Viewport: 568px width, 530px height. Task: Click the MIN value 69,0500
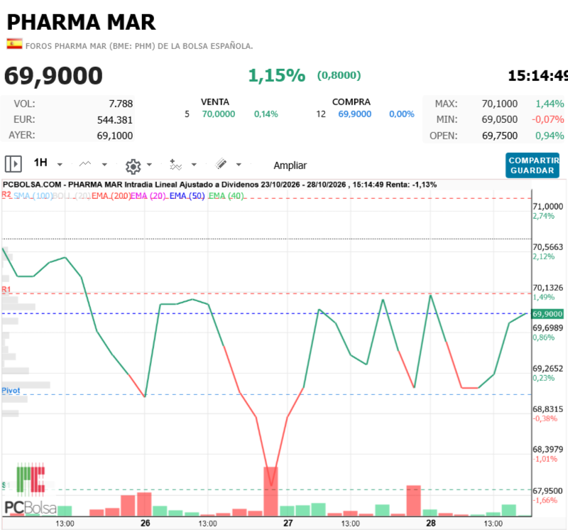pyautogui.click(x=500, y=119)
